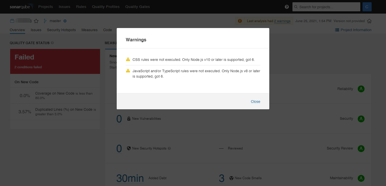Click the lock icon beside New Vulnerabilities
Image resolution: width=386 pixels, height=186 pixels.
click(x=129, y=119)
